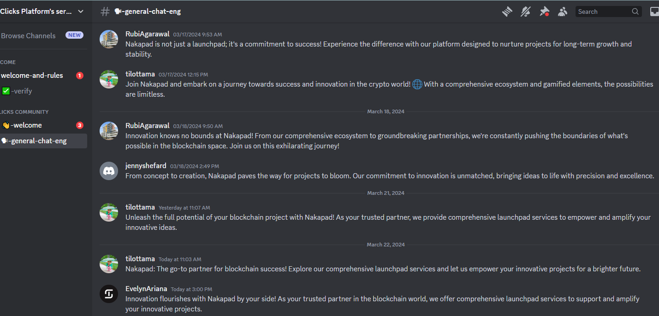Image resolution: width=659 pixels, height=316 pixels.
Task: Open RubiAgarawal's profile via username
Action: tap(147, 34)
